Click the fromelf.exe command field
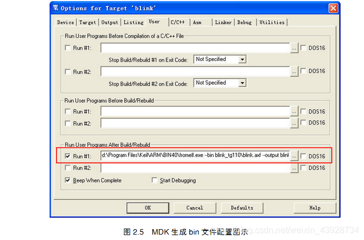This screenshot has height=240, width=364. tap(195, 155)
